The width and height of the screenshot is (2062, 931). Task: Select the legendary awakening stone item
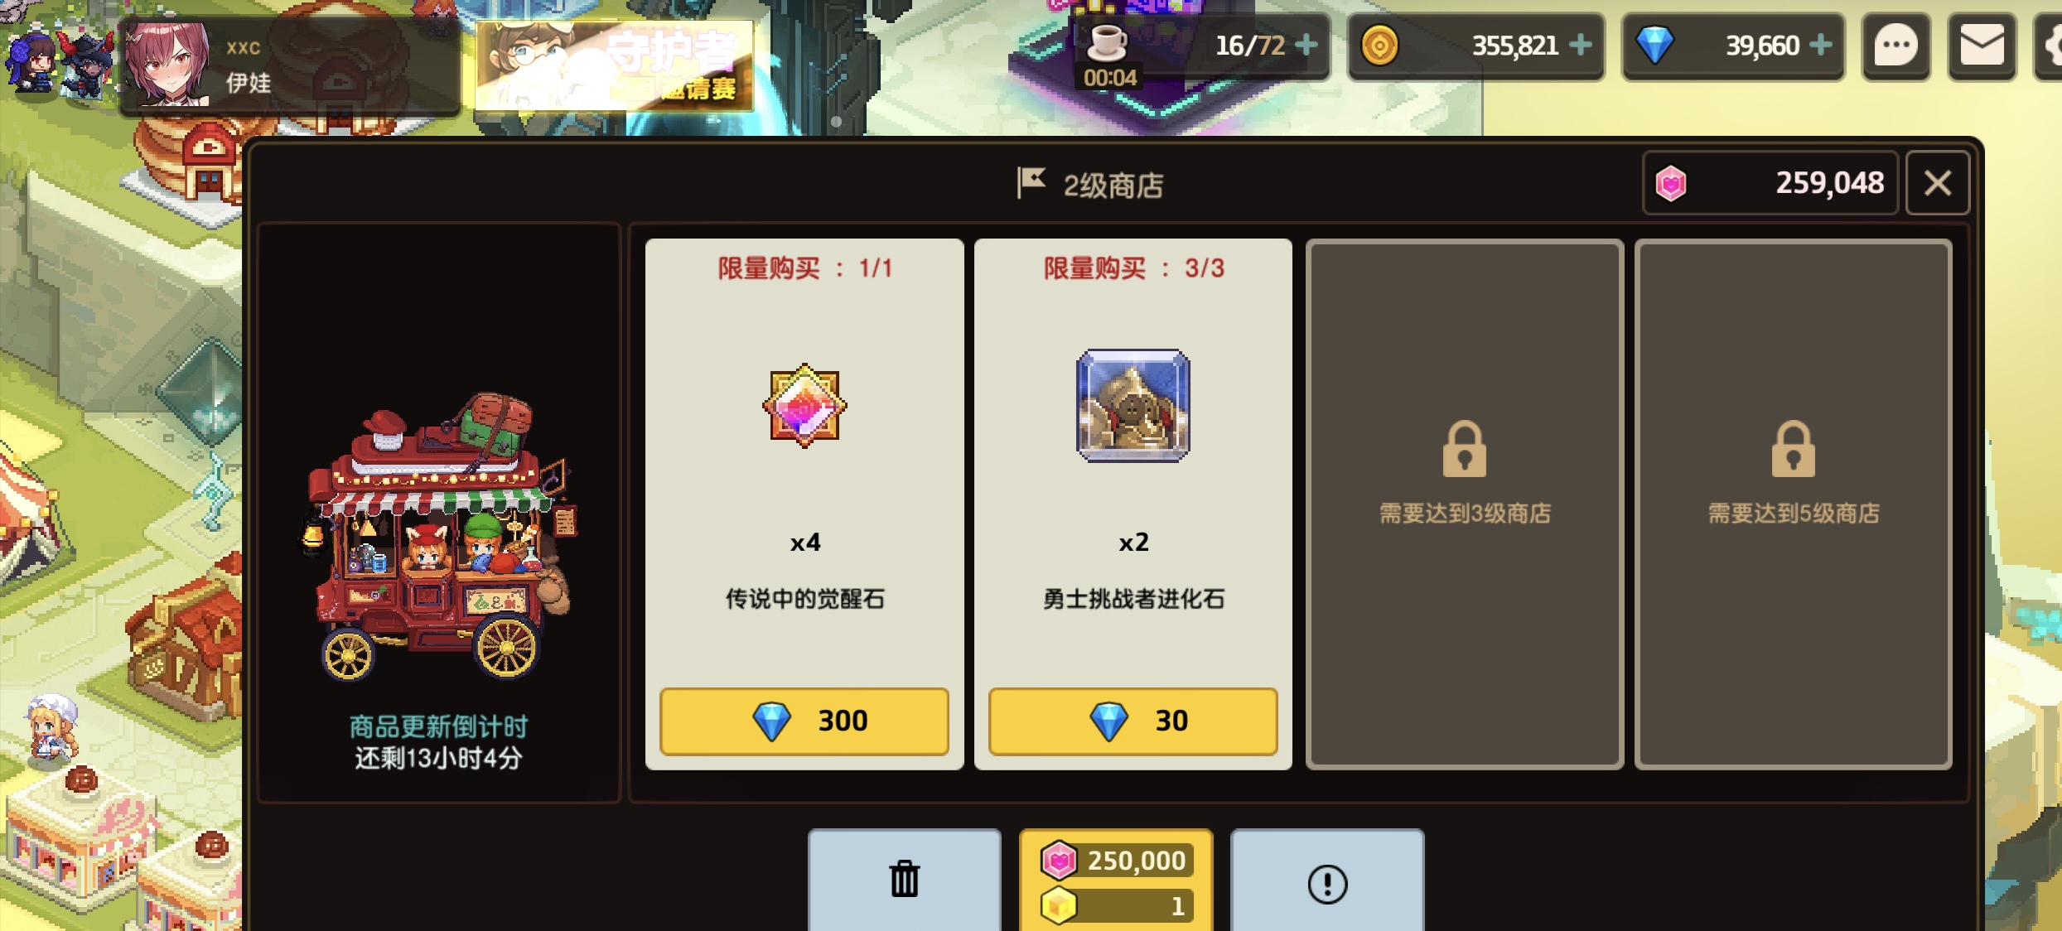(x=804, y=406)
